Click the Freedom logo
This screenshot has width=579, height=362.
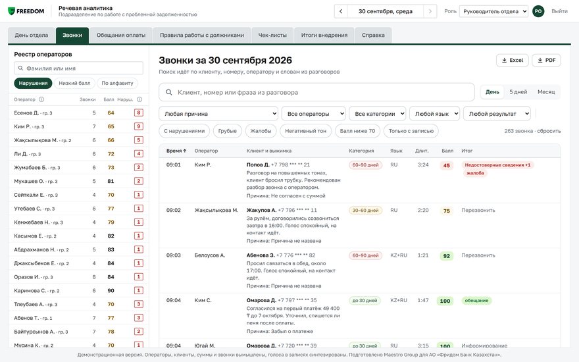26,11
